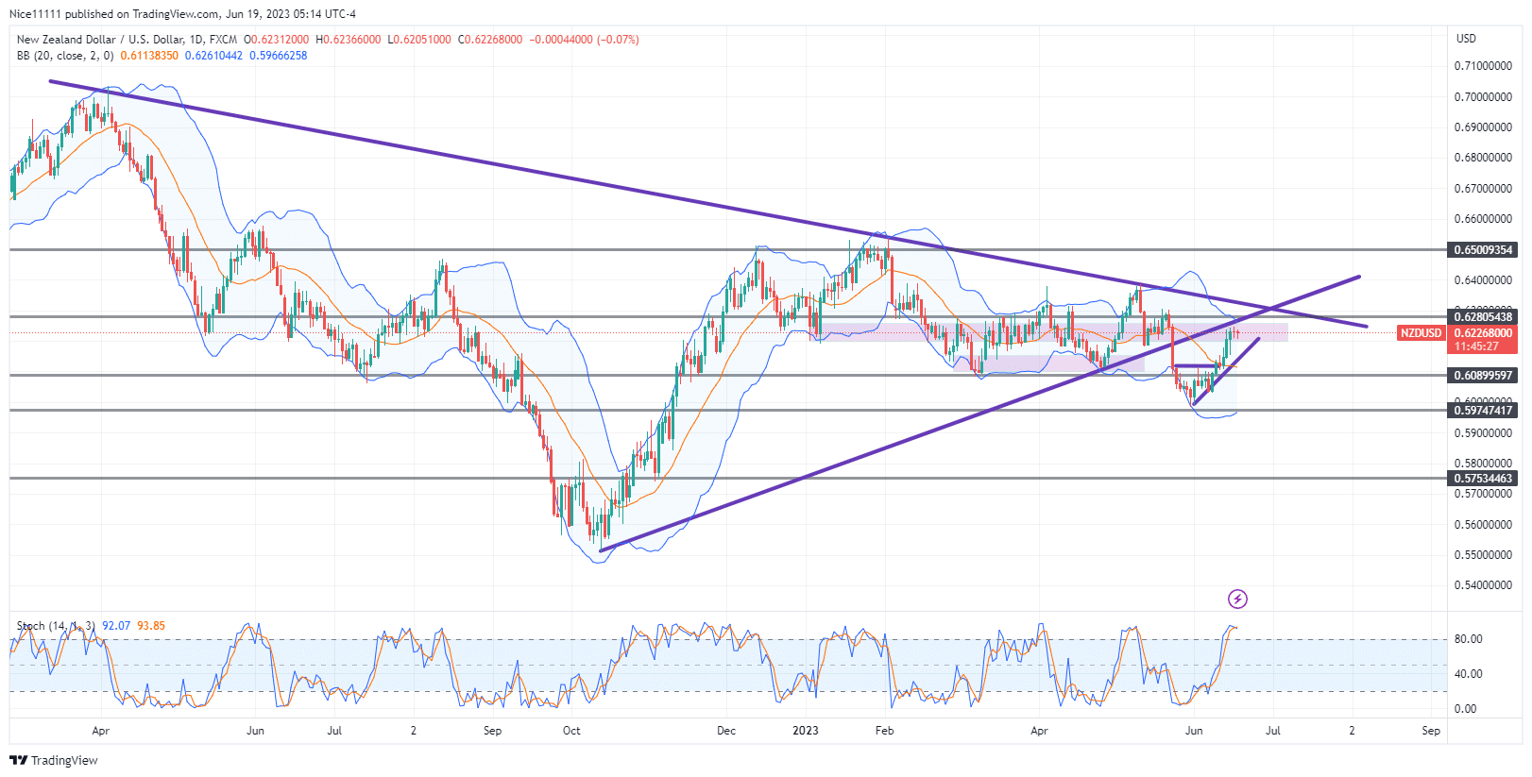
Task: Click the change −0.00044000 (−0.07%) value
Action: click(584, 40)
